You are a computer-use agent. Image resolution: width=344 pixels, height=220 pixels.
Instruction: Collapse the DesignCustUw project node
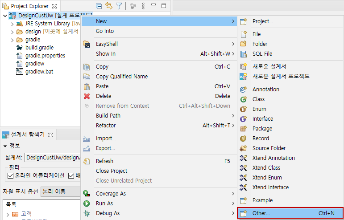coord(5,16)
